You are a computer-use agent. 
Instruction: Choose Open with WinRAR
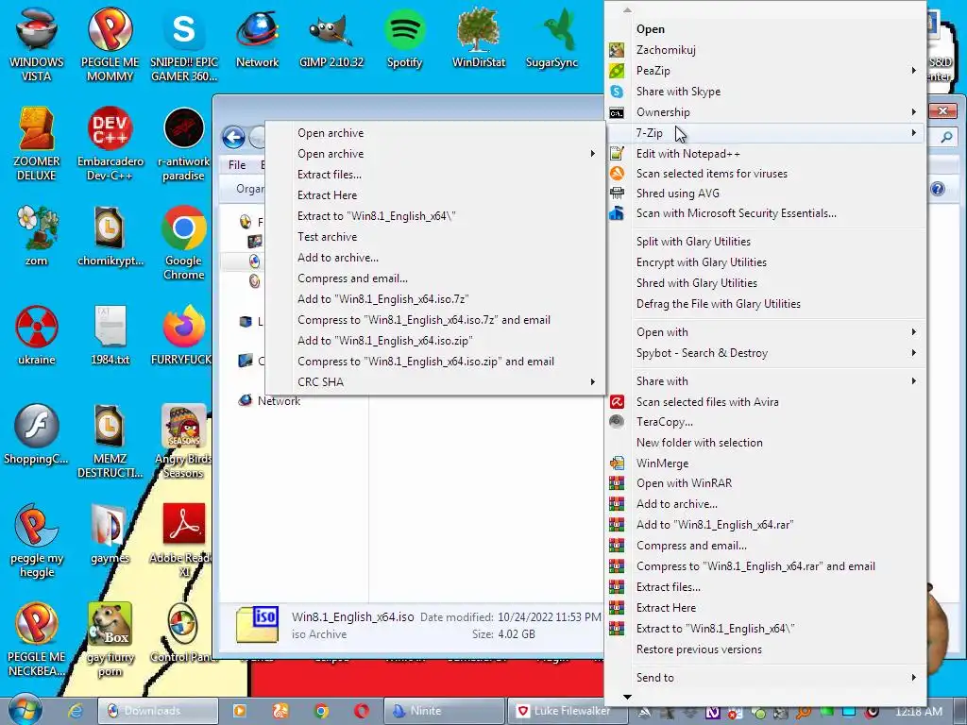[x=684, y=483]
